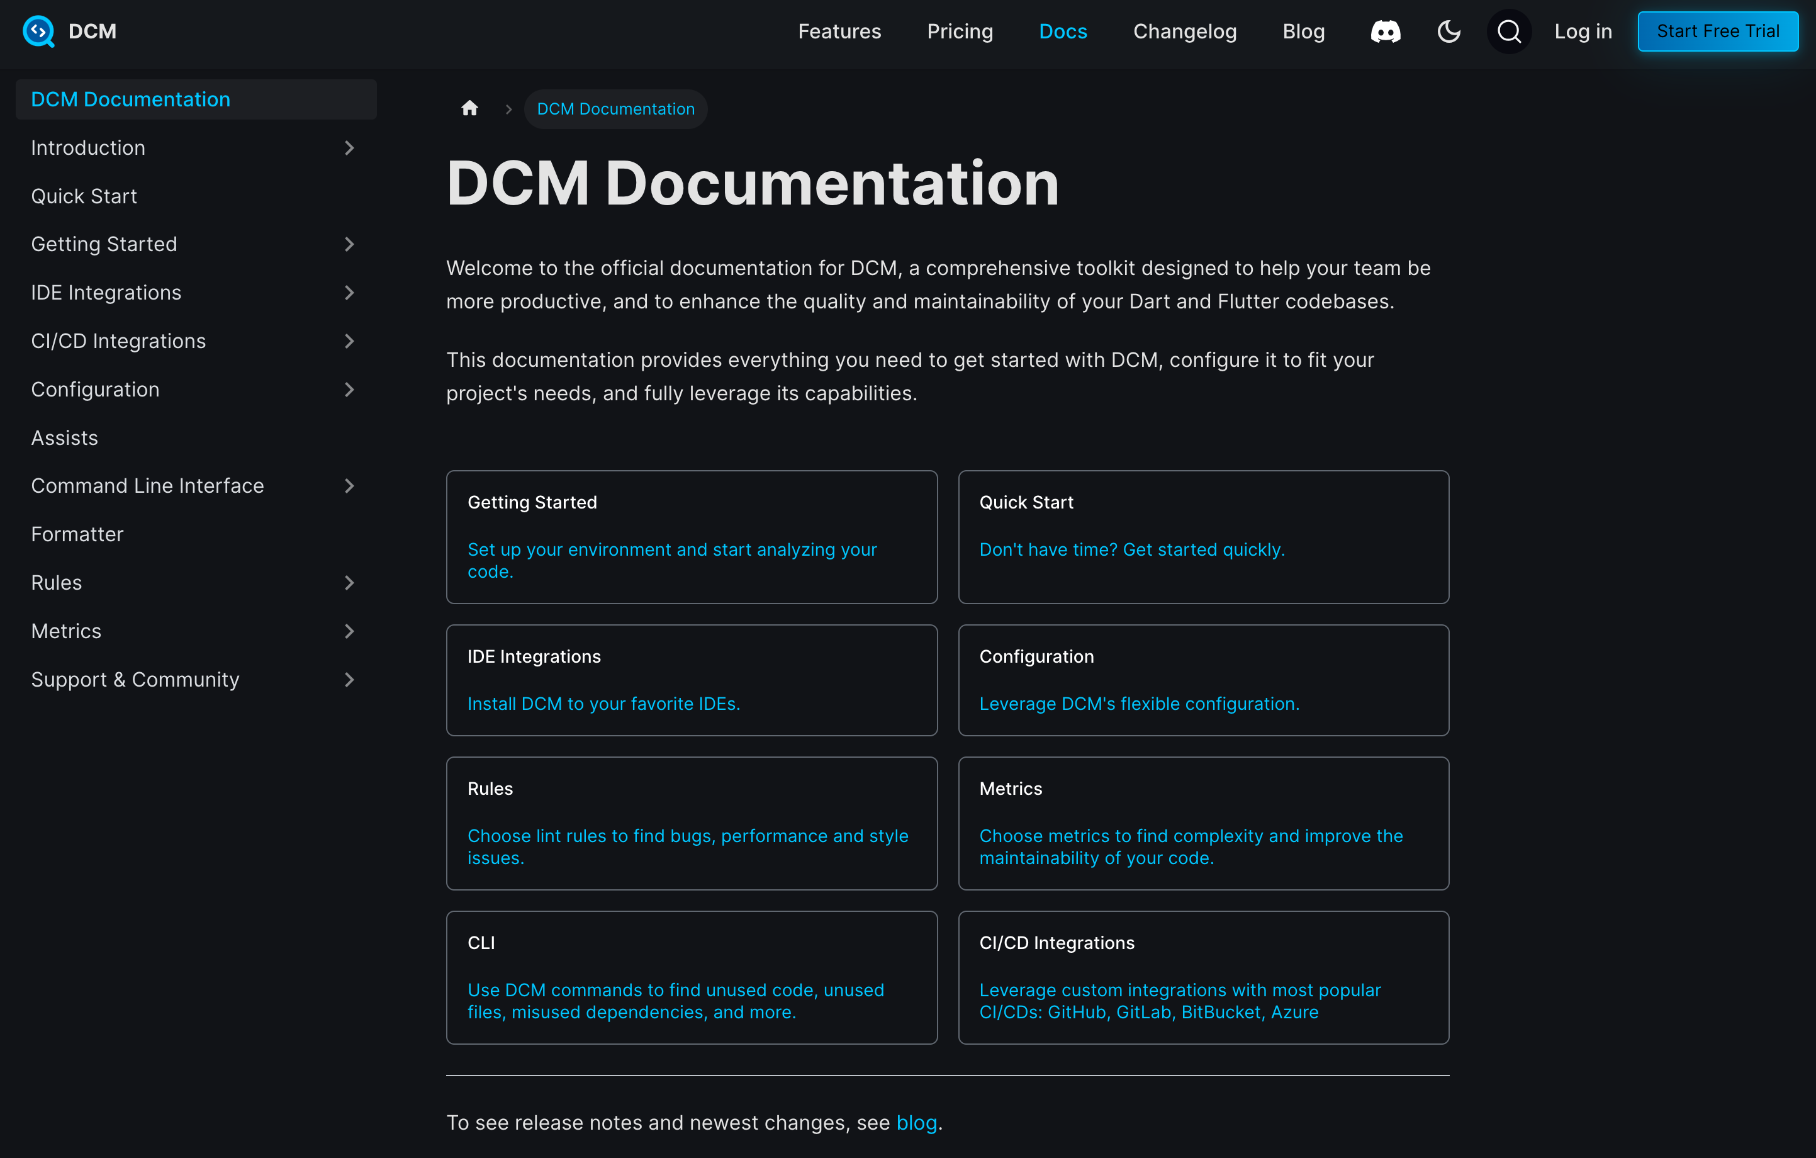Open the Getting Started card

pyautogui.click(x=691, y=536)
